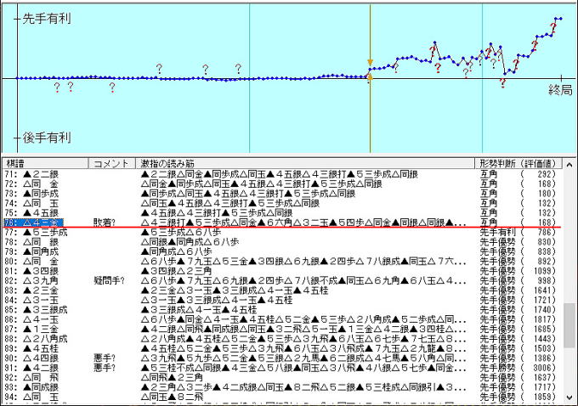578x406 pixels.
Task: Select move 83: ▲２三金
Action: [x=32, y=290]
